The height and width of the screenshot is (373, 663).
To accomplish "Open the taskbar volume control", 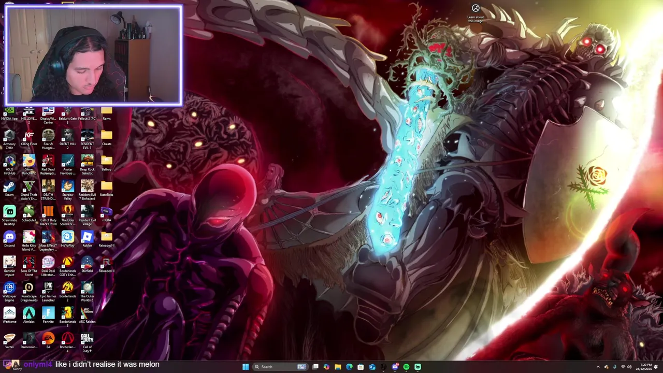I will (629, 367).
